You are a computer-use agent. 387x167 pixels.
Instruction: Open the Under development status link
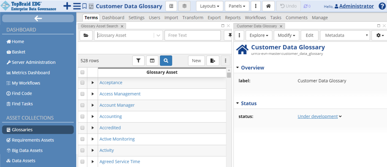coord(318,116)
